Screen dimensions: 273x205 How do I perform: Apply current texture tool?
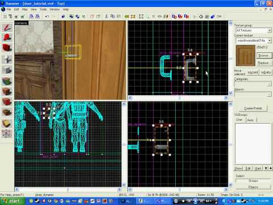point(7,92)
